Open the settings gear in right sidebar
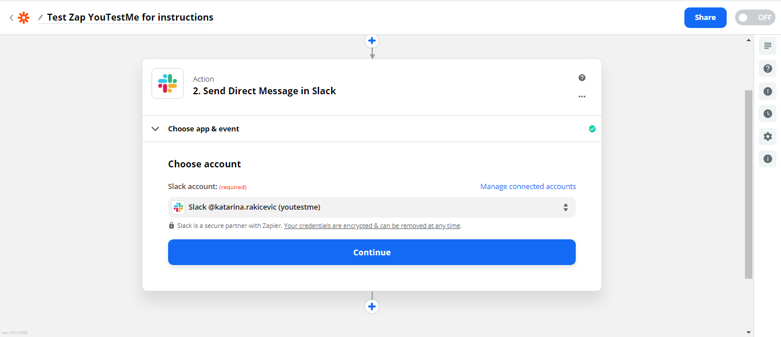The image size is (781, 337). pyautogui.click(x=767, y=137)
